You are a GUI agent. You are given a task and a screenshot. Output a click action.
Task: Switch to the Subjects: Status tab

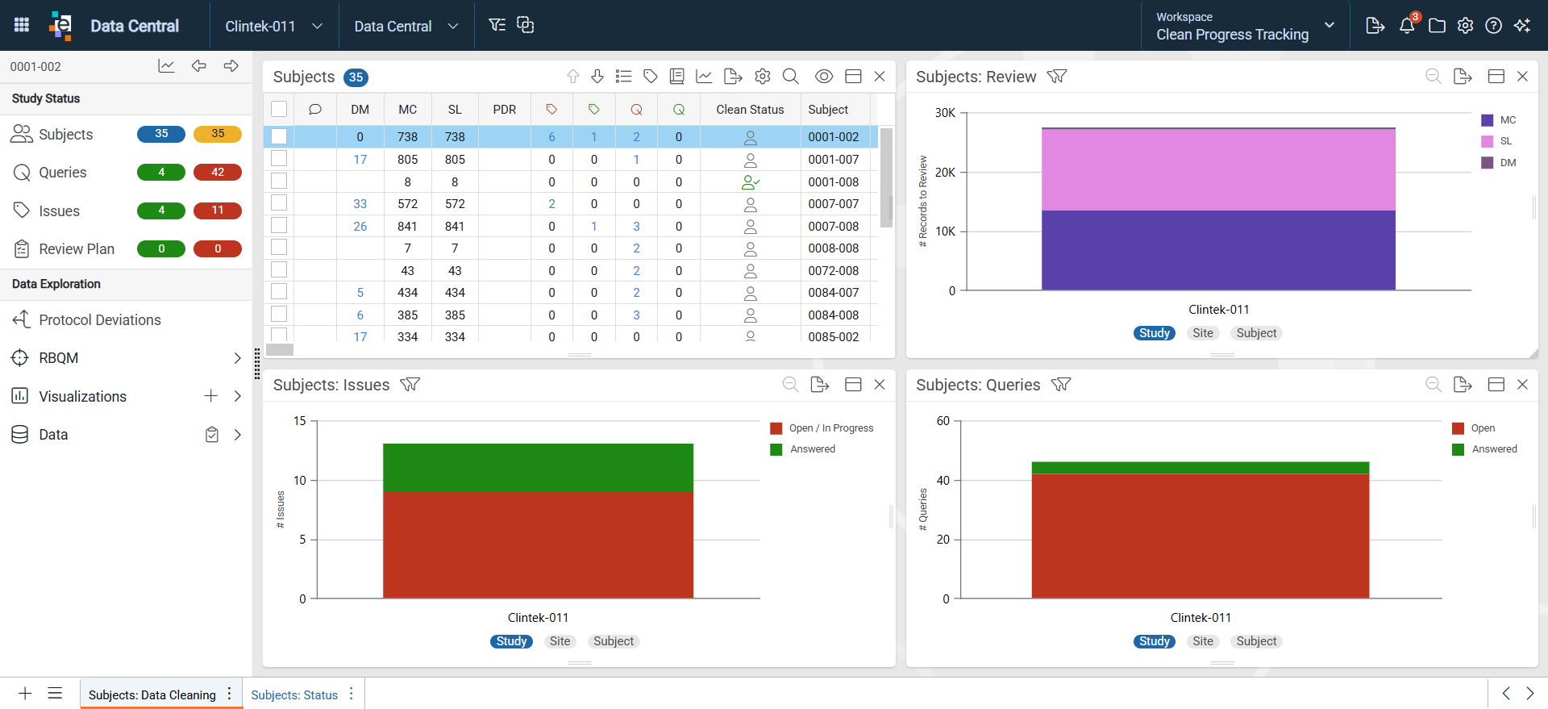coord(294,694)
